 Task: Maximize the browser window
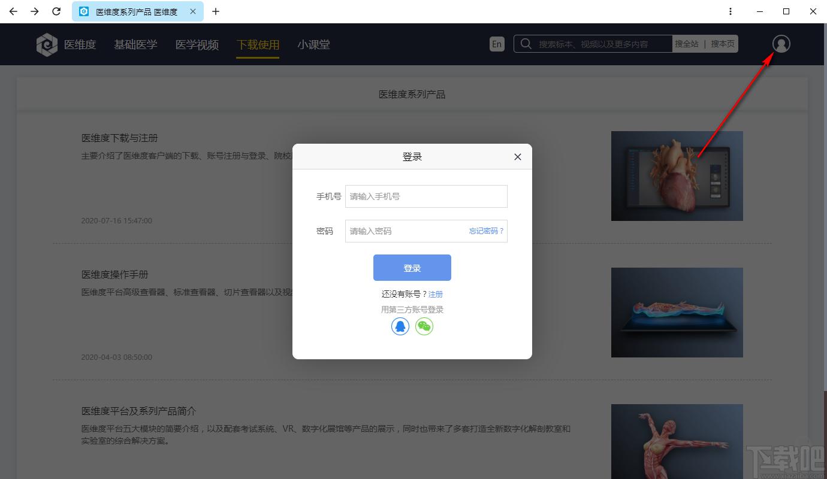point(786,11)
